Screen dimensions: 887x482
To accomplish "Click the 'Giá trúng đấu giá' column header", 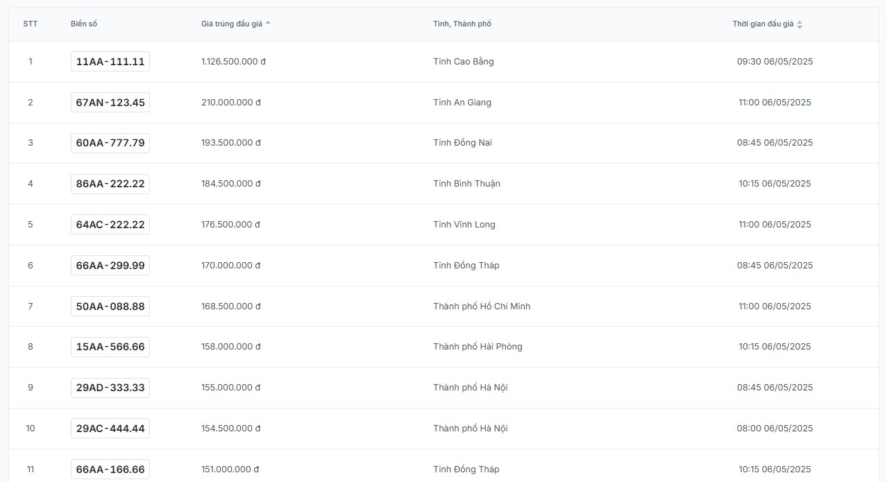I will click(232, 24).
